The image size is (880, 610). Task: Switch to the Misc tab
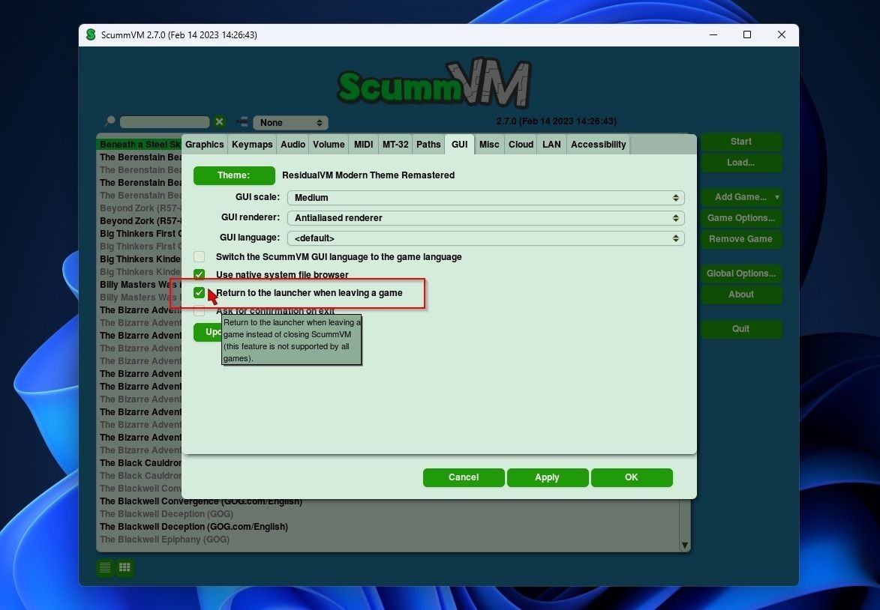[x=489, y=145]
